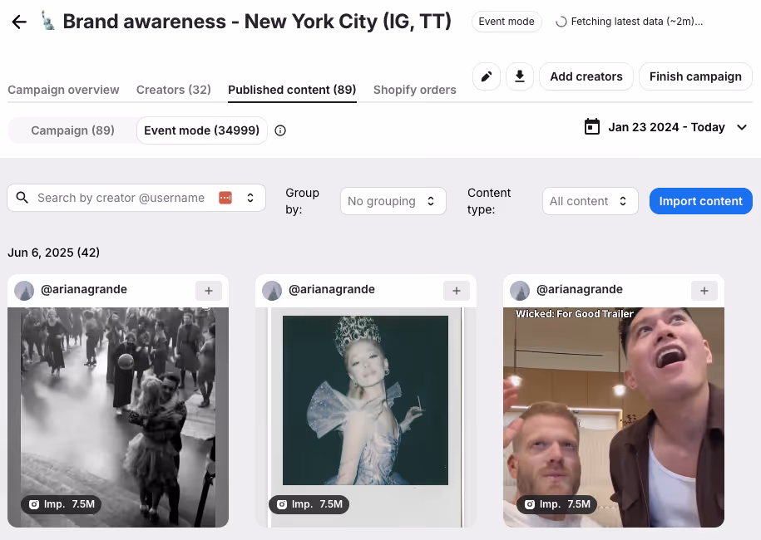Open the Shopify orders tab
The image size is (761, 540).
click(x=415, y=90)
